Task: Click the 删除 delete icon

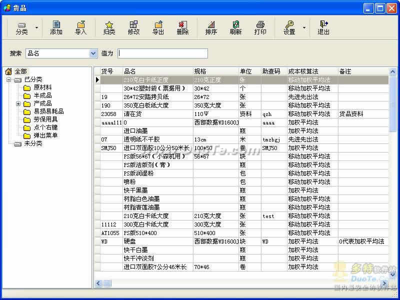Action: click(182, 28)
